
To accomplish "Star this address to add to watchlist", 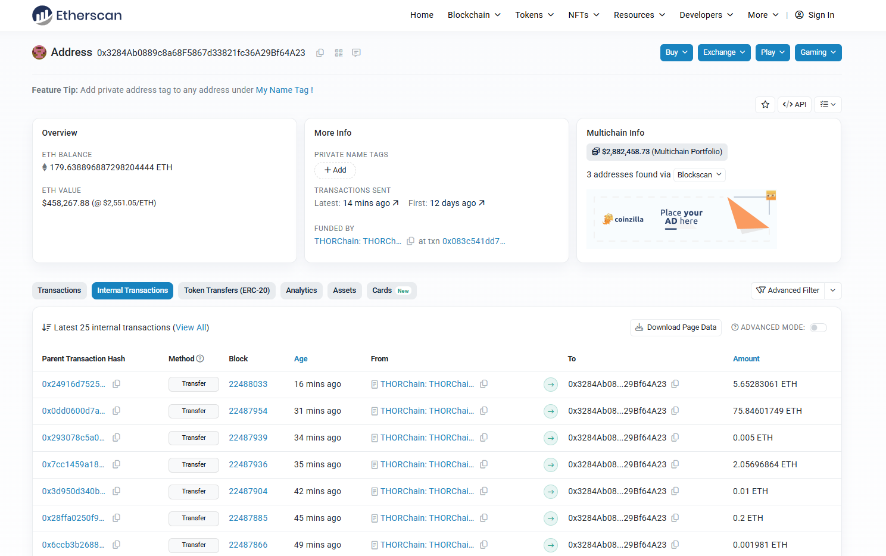I will tap(765, 104).
